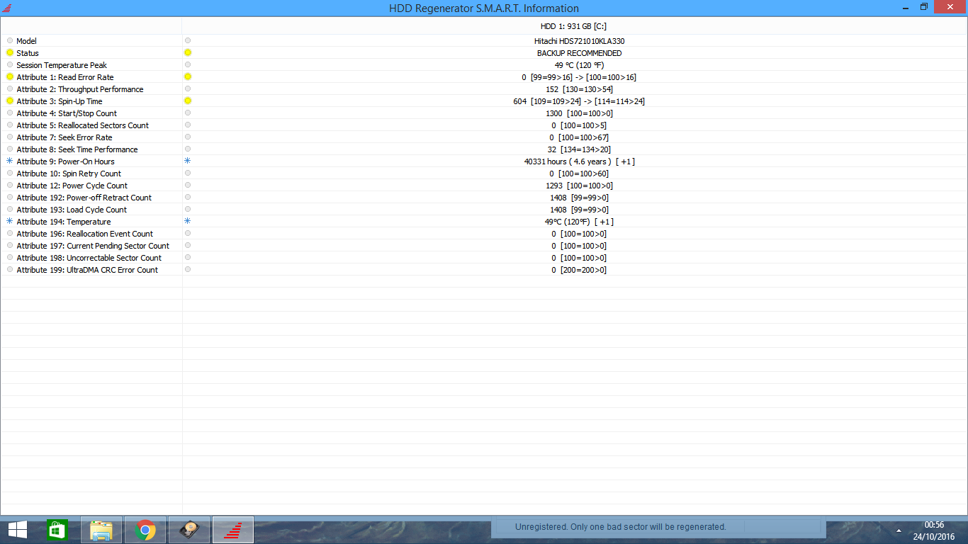This screenshot has width=968, height=544.
Task: Click blue asterisk beside Attribute 9: Power-On Hours
Action: tap(10, 161)
